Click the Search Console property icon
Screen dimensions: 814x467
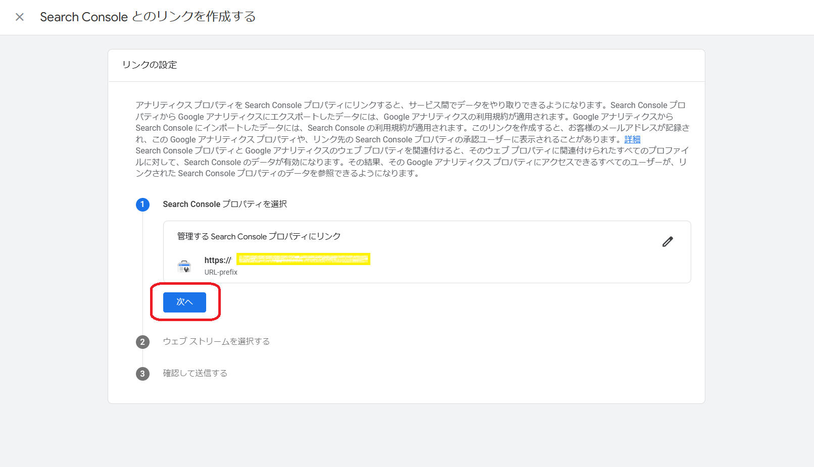pos(184,266)
